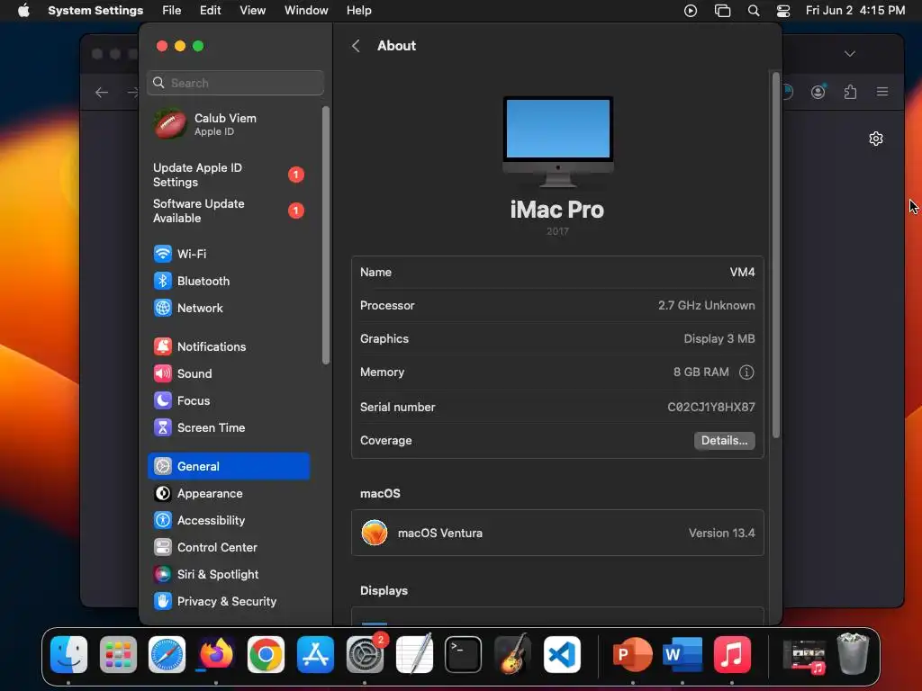Click extensions puzzle icon in browser window
Viewport: 922px width, 691px height.
coord(850,92)
